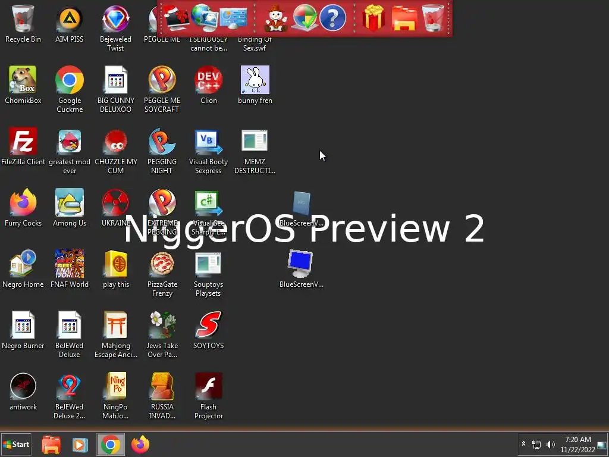This screenshot has height=457, width=609.
Task: Select the MEMZ DESTRUCTI... file icon
Action: 255,151
